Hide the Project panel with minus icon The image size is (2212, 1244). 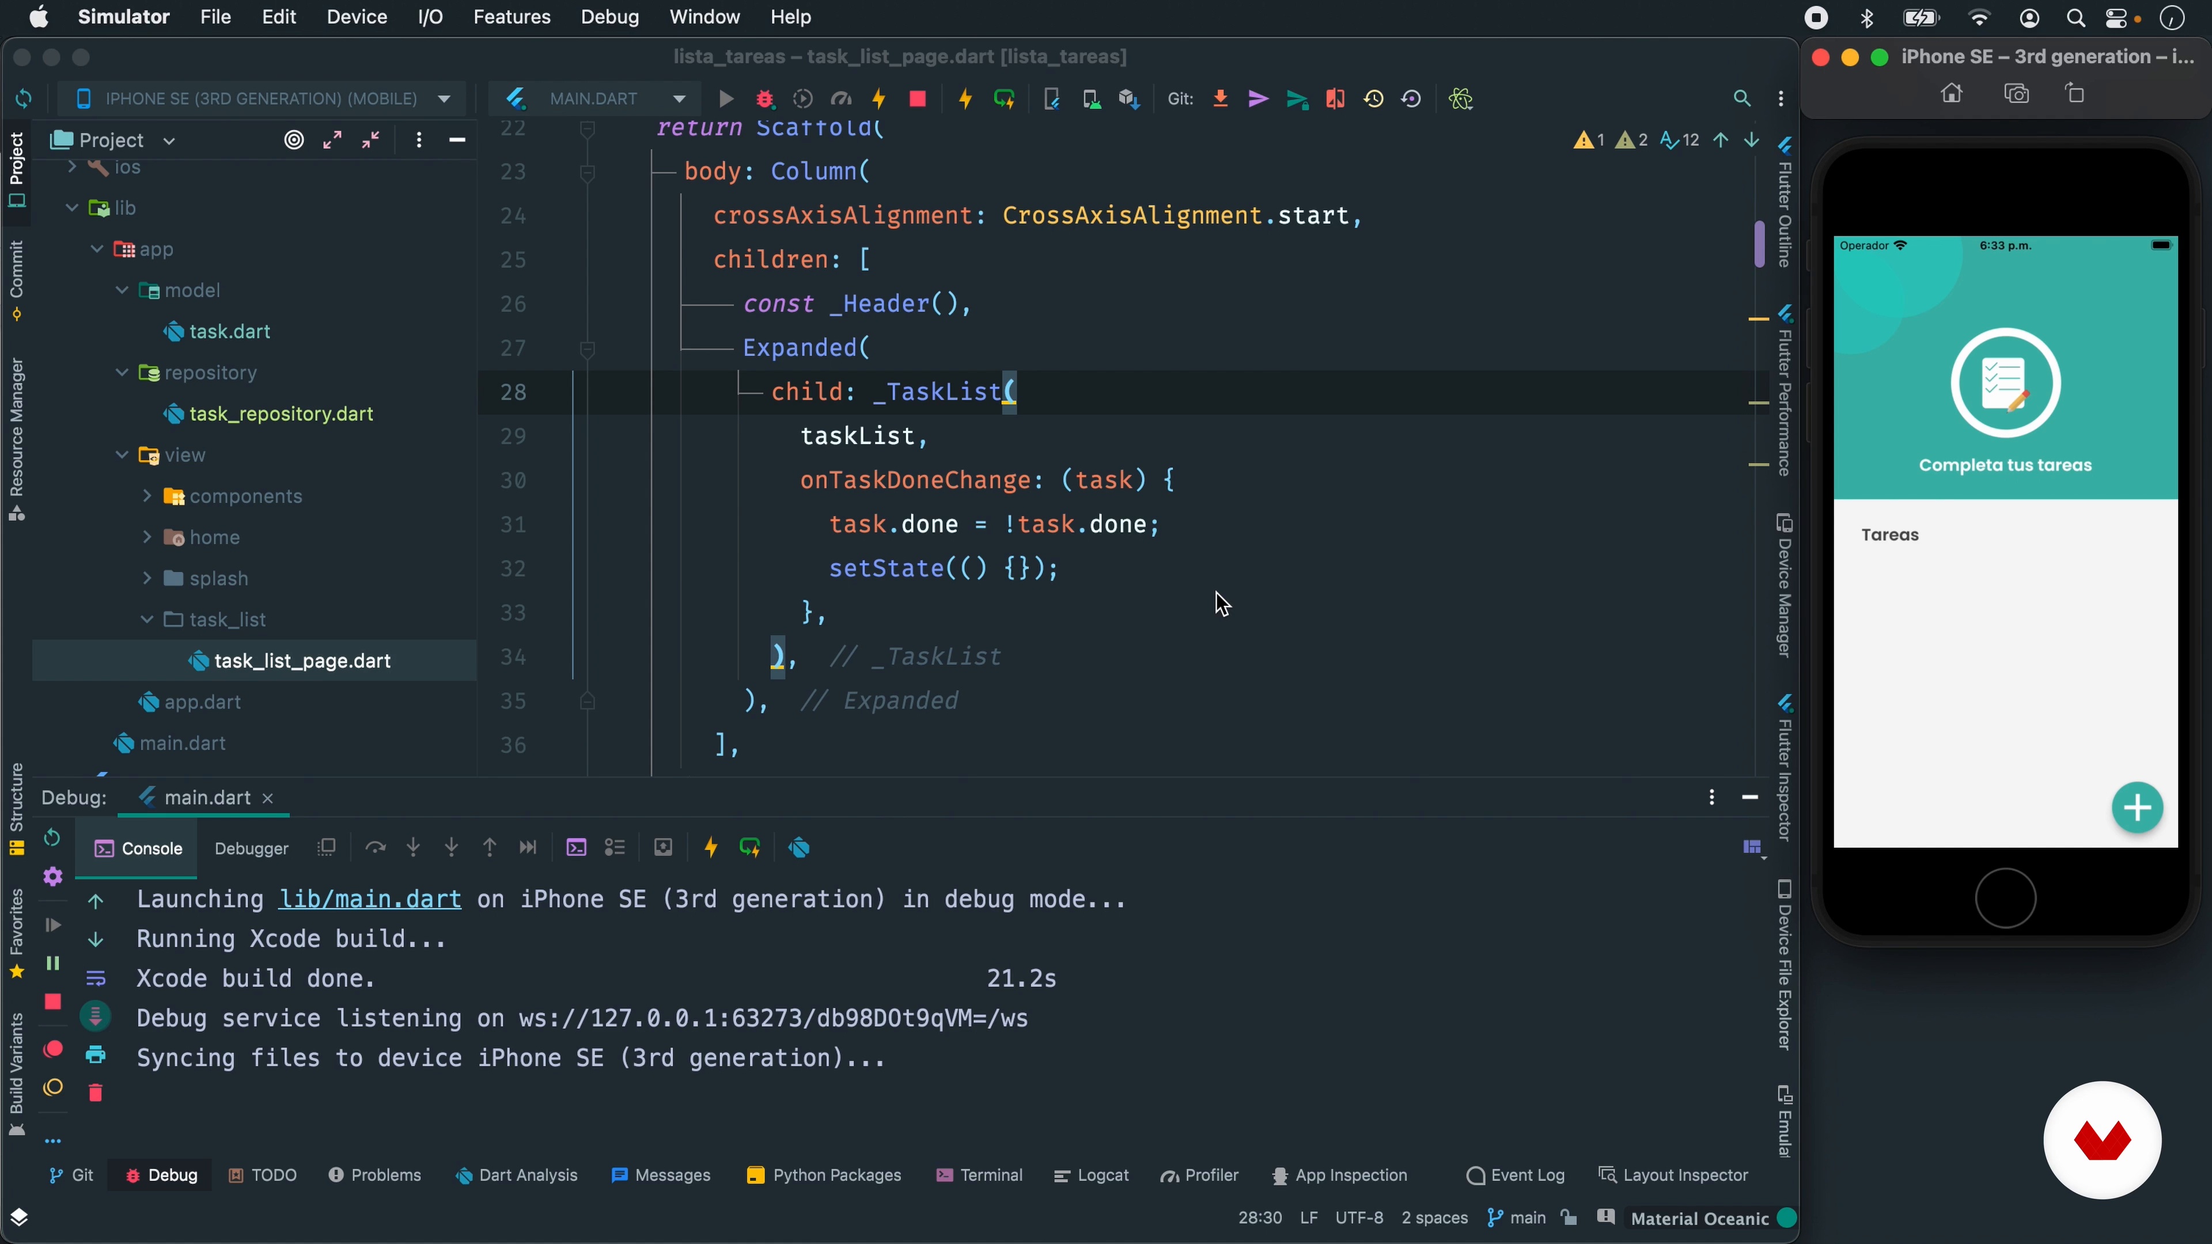457,140
